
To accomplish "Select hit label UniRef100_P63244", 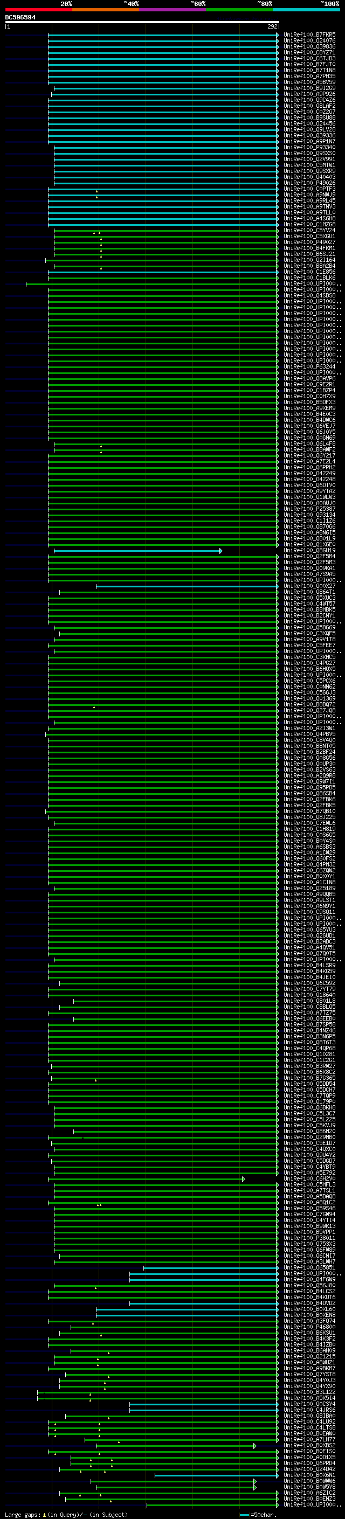I will pos(309,367).
